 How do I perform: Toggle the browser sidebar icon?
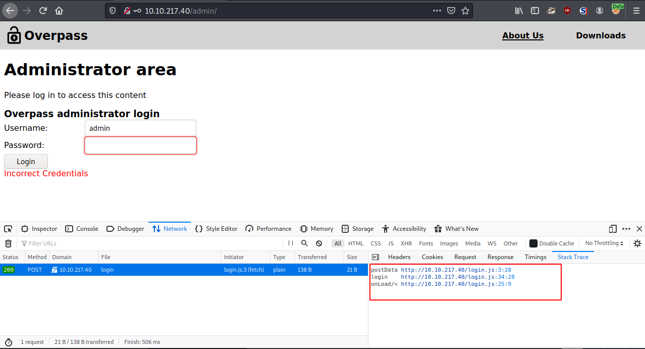(535, 11)
